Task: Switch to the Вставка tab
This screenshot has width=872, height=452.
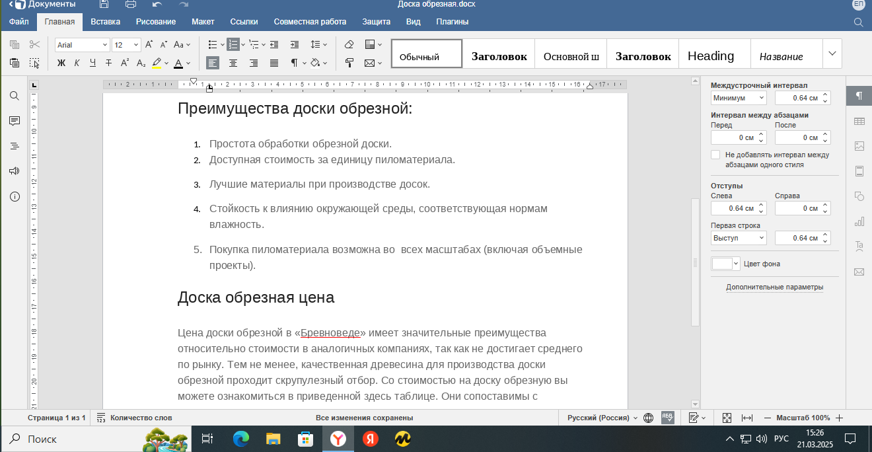Action: [106, 22]
